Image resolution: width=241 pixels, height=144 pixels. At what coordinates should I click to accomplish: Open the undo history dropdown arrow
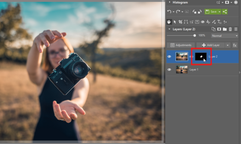173,12
